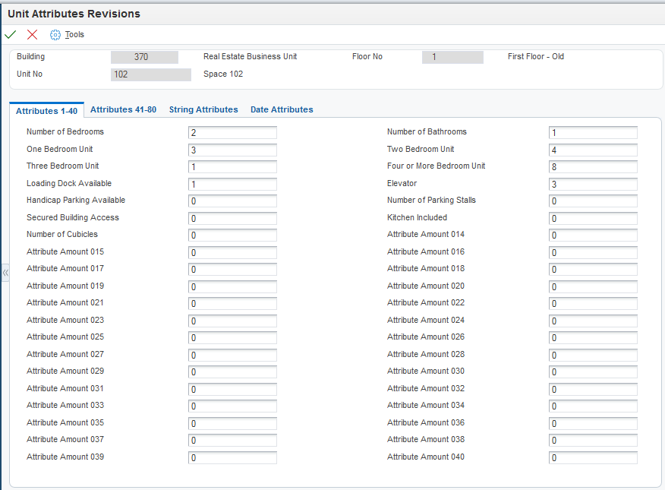The image size is (665, 490).
Task: Edit the Attribute Amount 027 field
Action: tap(232, 356)
